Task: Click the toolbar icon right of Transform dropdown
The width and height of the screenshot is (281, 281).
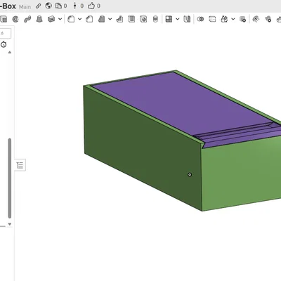Action: [243, 19]
